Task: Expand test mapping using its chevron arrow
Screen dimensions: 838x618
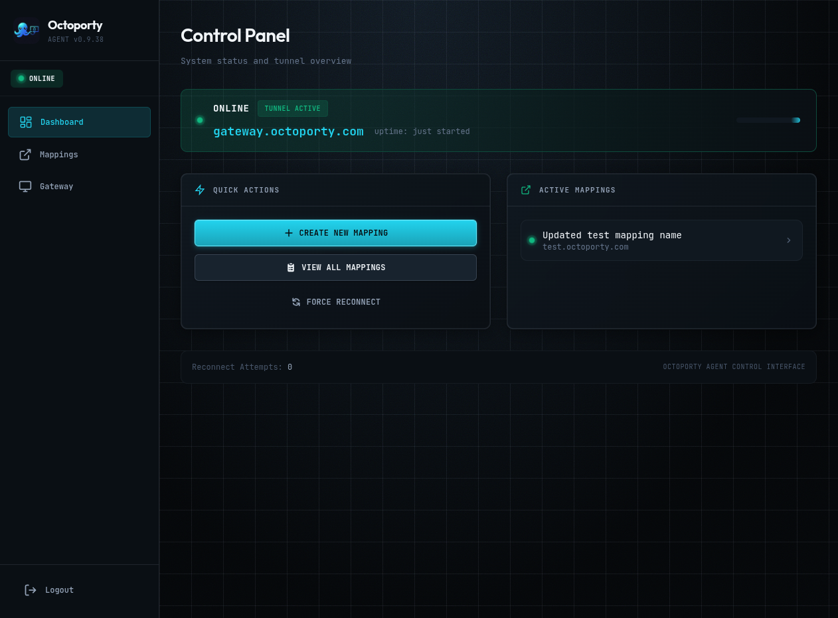Action: pos(789,240)
